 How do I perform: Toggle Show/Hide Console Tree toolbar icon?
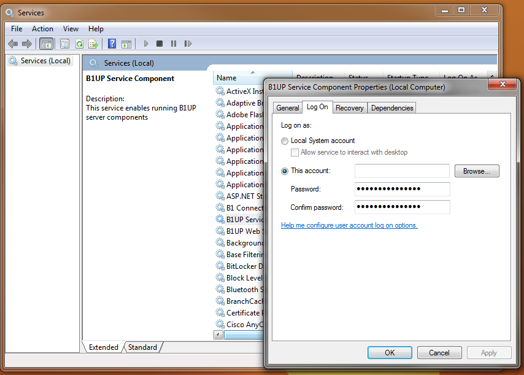47,44
